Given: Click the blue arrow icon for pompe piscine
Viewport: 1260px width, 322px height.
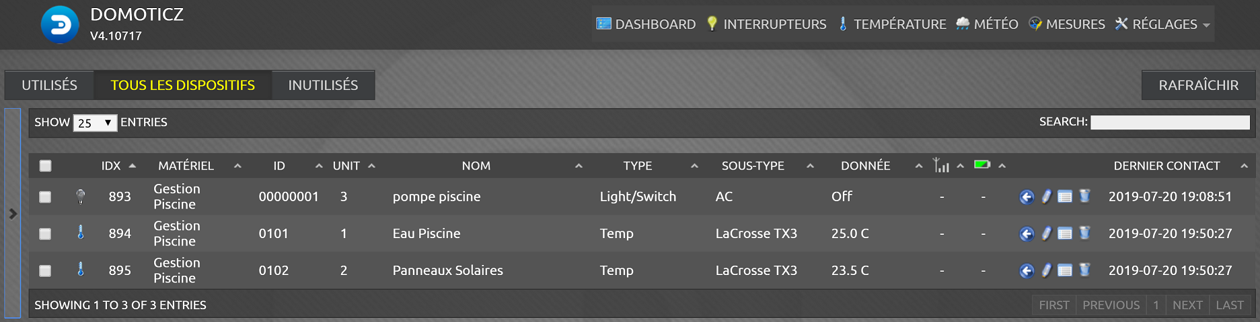Looking at the screenshot, I should 1027,197.
